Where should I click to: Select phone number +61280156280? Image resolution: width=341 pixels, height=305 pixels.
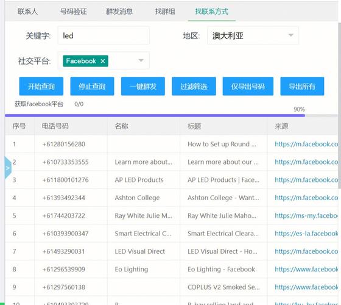[x=64, y=144]
